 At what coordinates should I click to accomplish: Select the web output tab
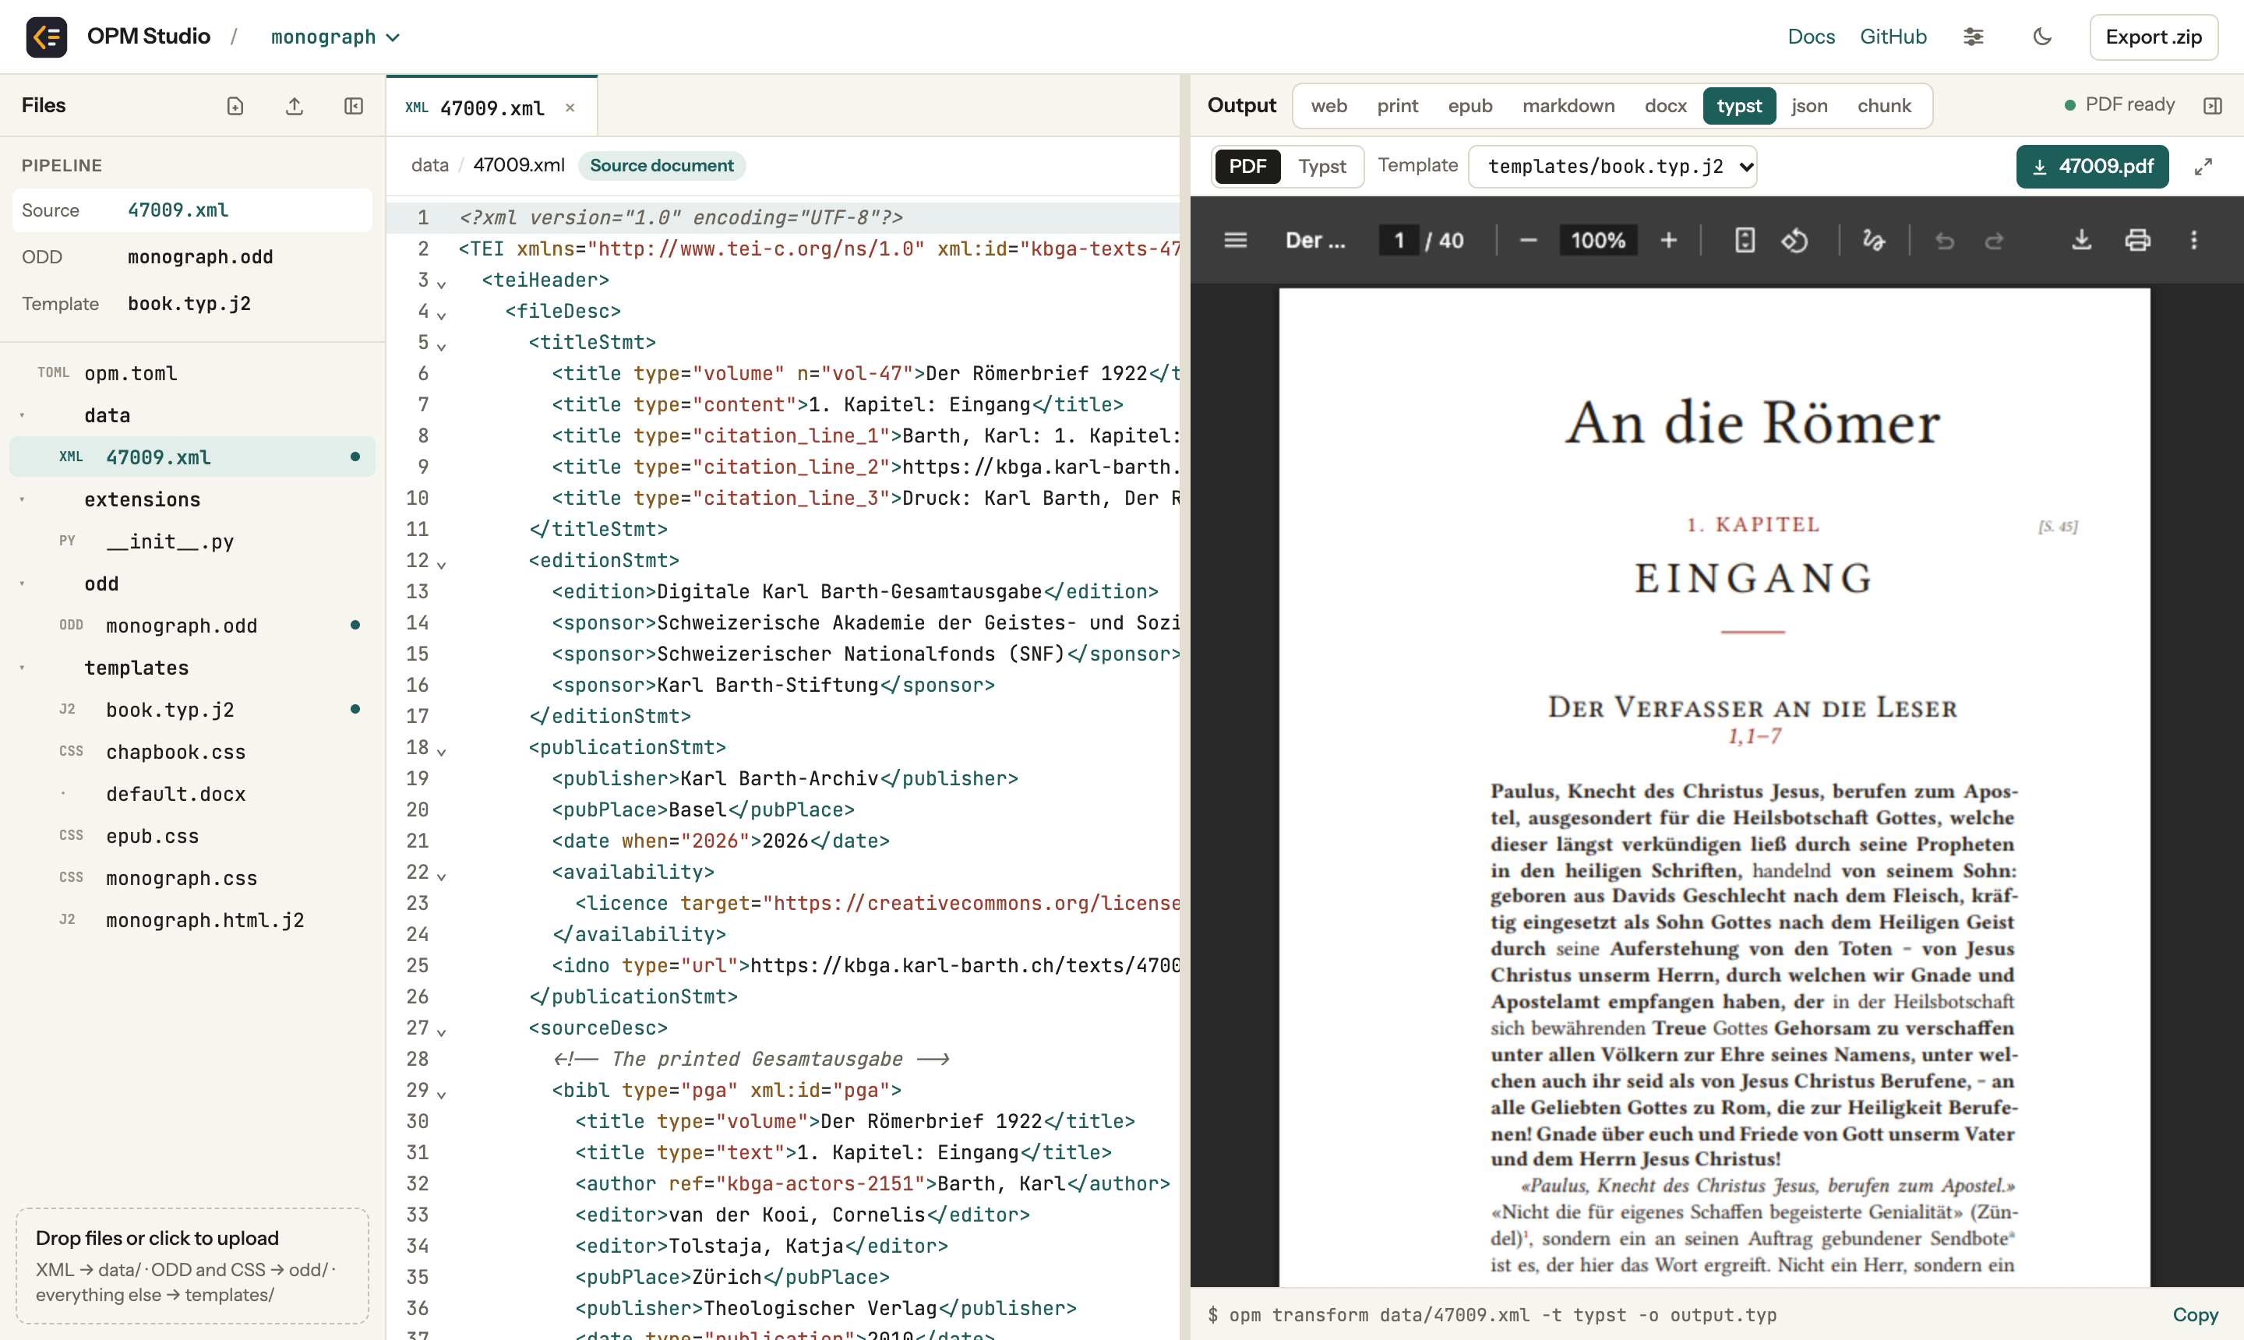1328,106
